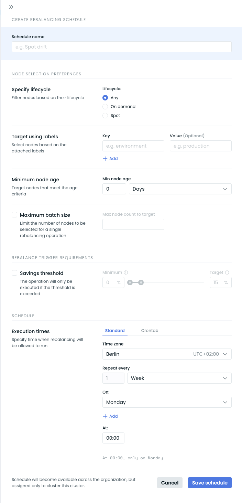
Task: Collapse the panel using double-chevron icon
Action: tap(11, 7)
